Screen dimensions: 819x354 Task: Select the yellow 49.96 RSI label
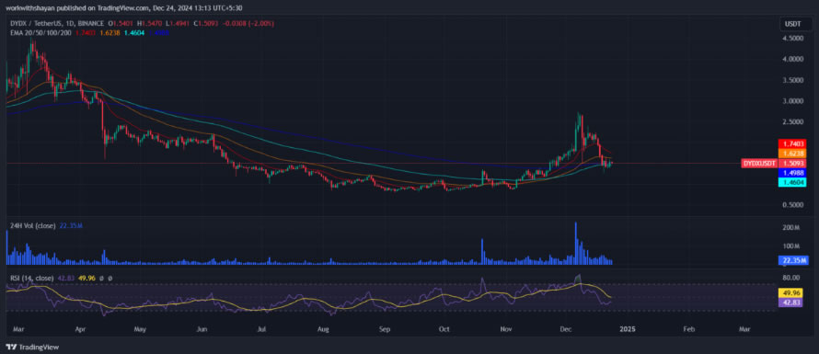[x=792, y=293]
